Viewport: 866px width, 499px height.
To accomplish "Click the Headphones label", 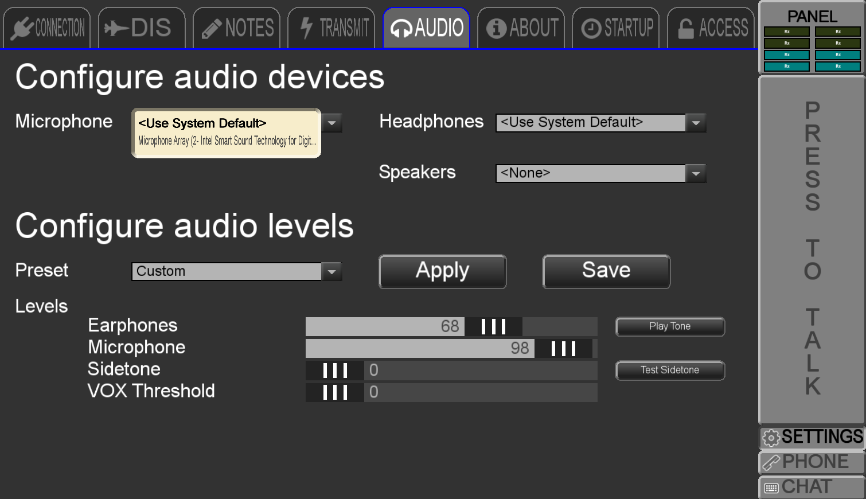I will (x=431, y=122).
